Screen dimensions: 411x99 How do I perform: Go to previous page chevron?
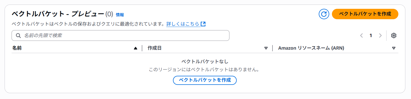(362, 35)
